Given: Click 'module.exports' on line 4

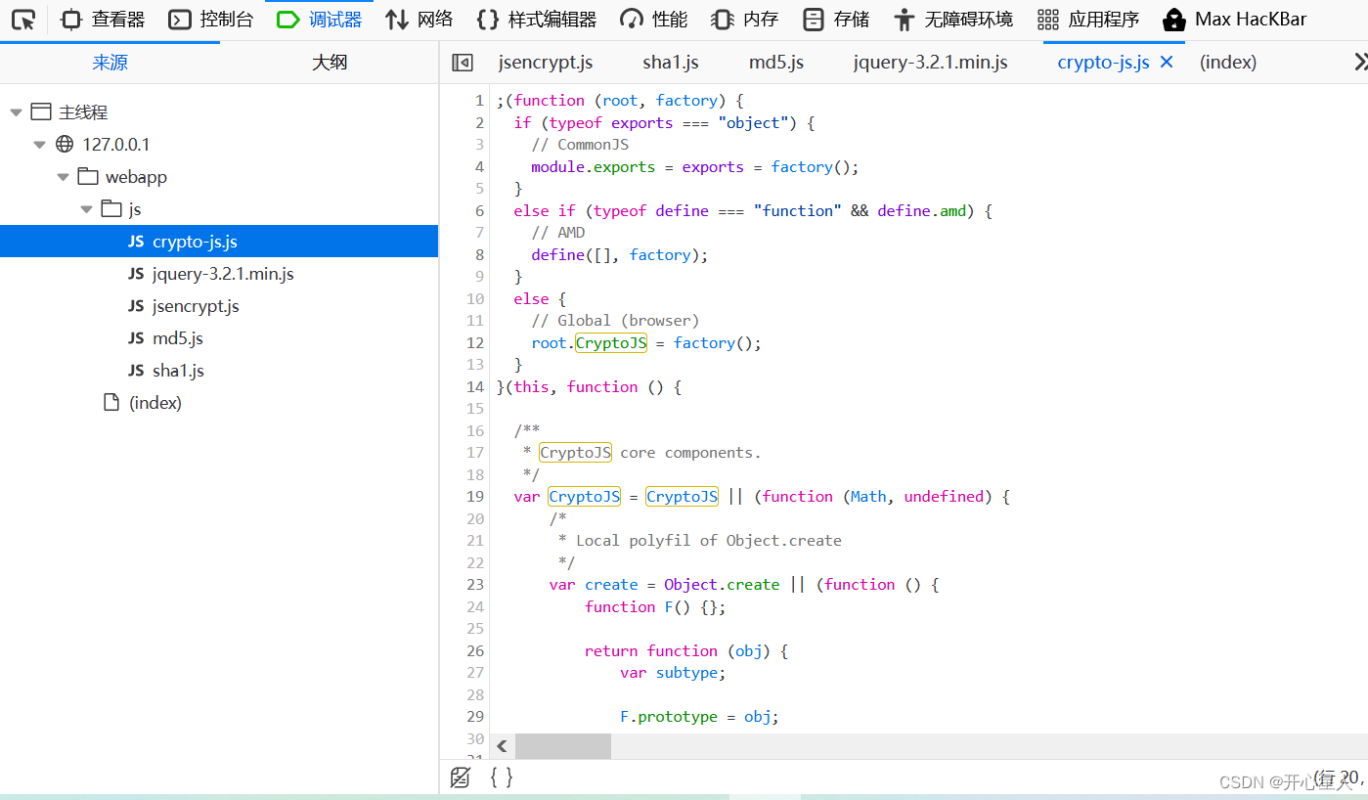Looking at the screenshot, I should (x=593, y=167).
